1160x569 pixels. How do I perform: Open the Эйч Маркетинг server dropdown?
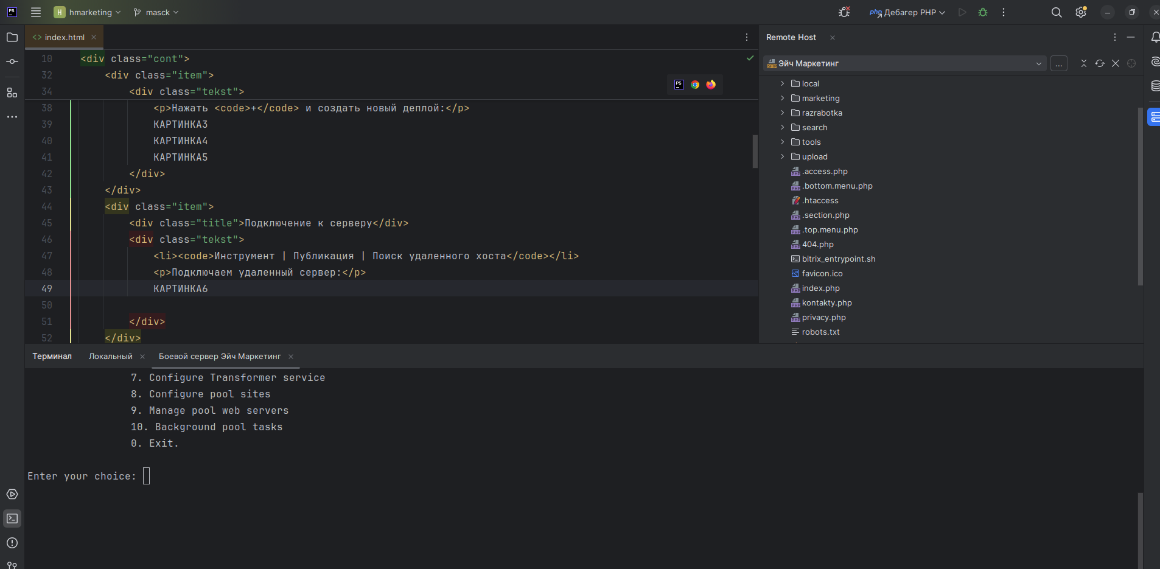pyautogui.click(x=904, y=63)
